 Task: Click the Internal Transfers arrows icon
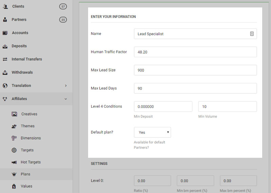pos(5,59)
